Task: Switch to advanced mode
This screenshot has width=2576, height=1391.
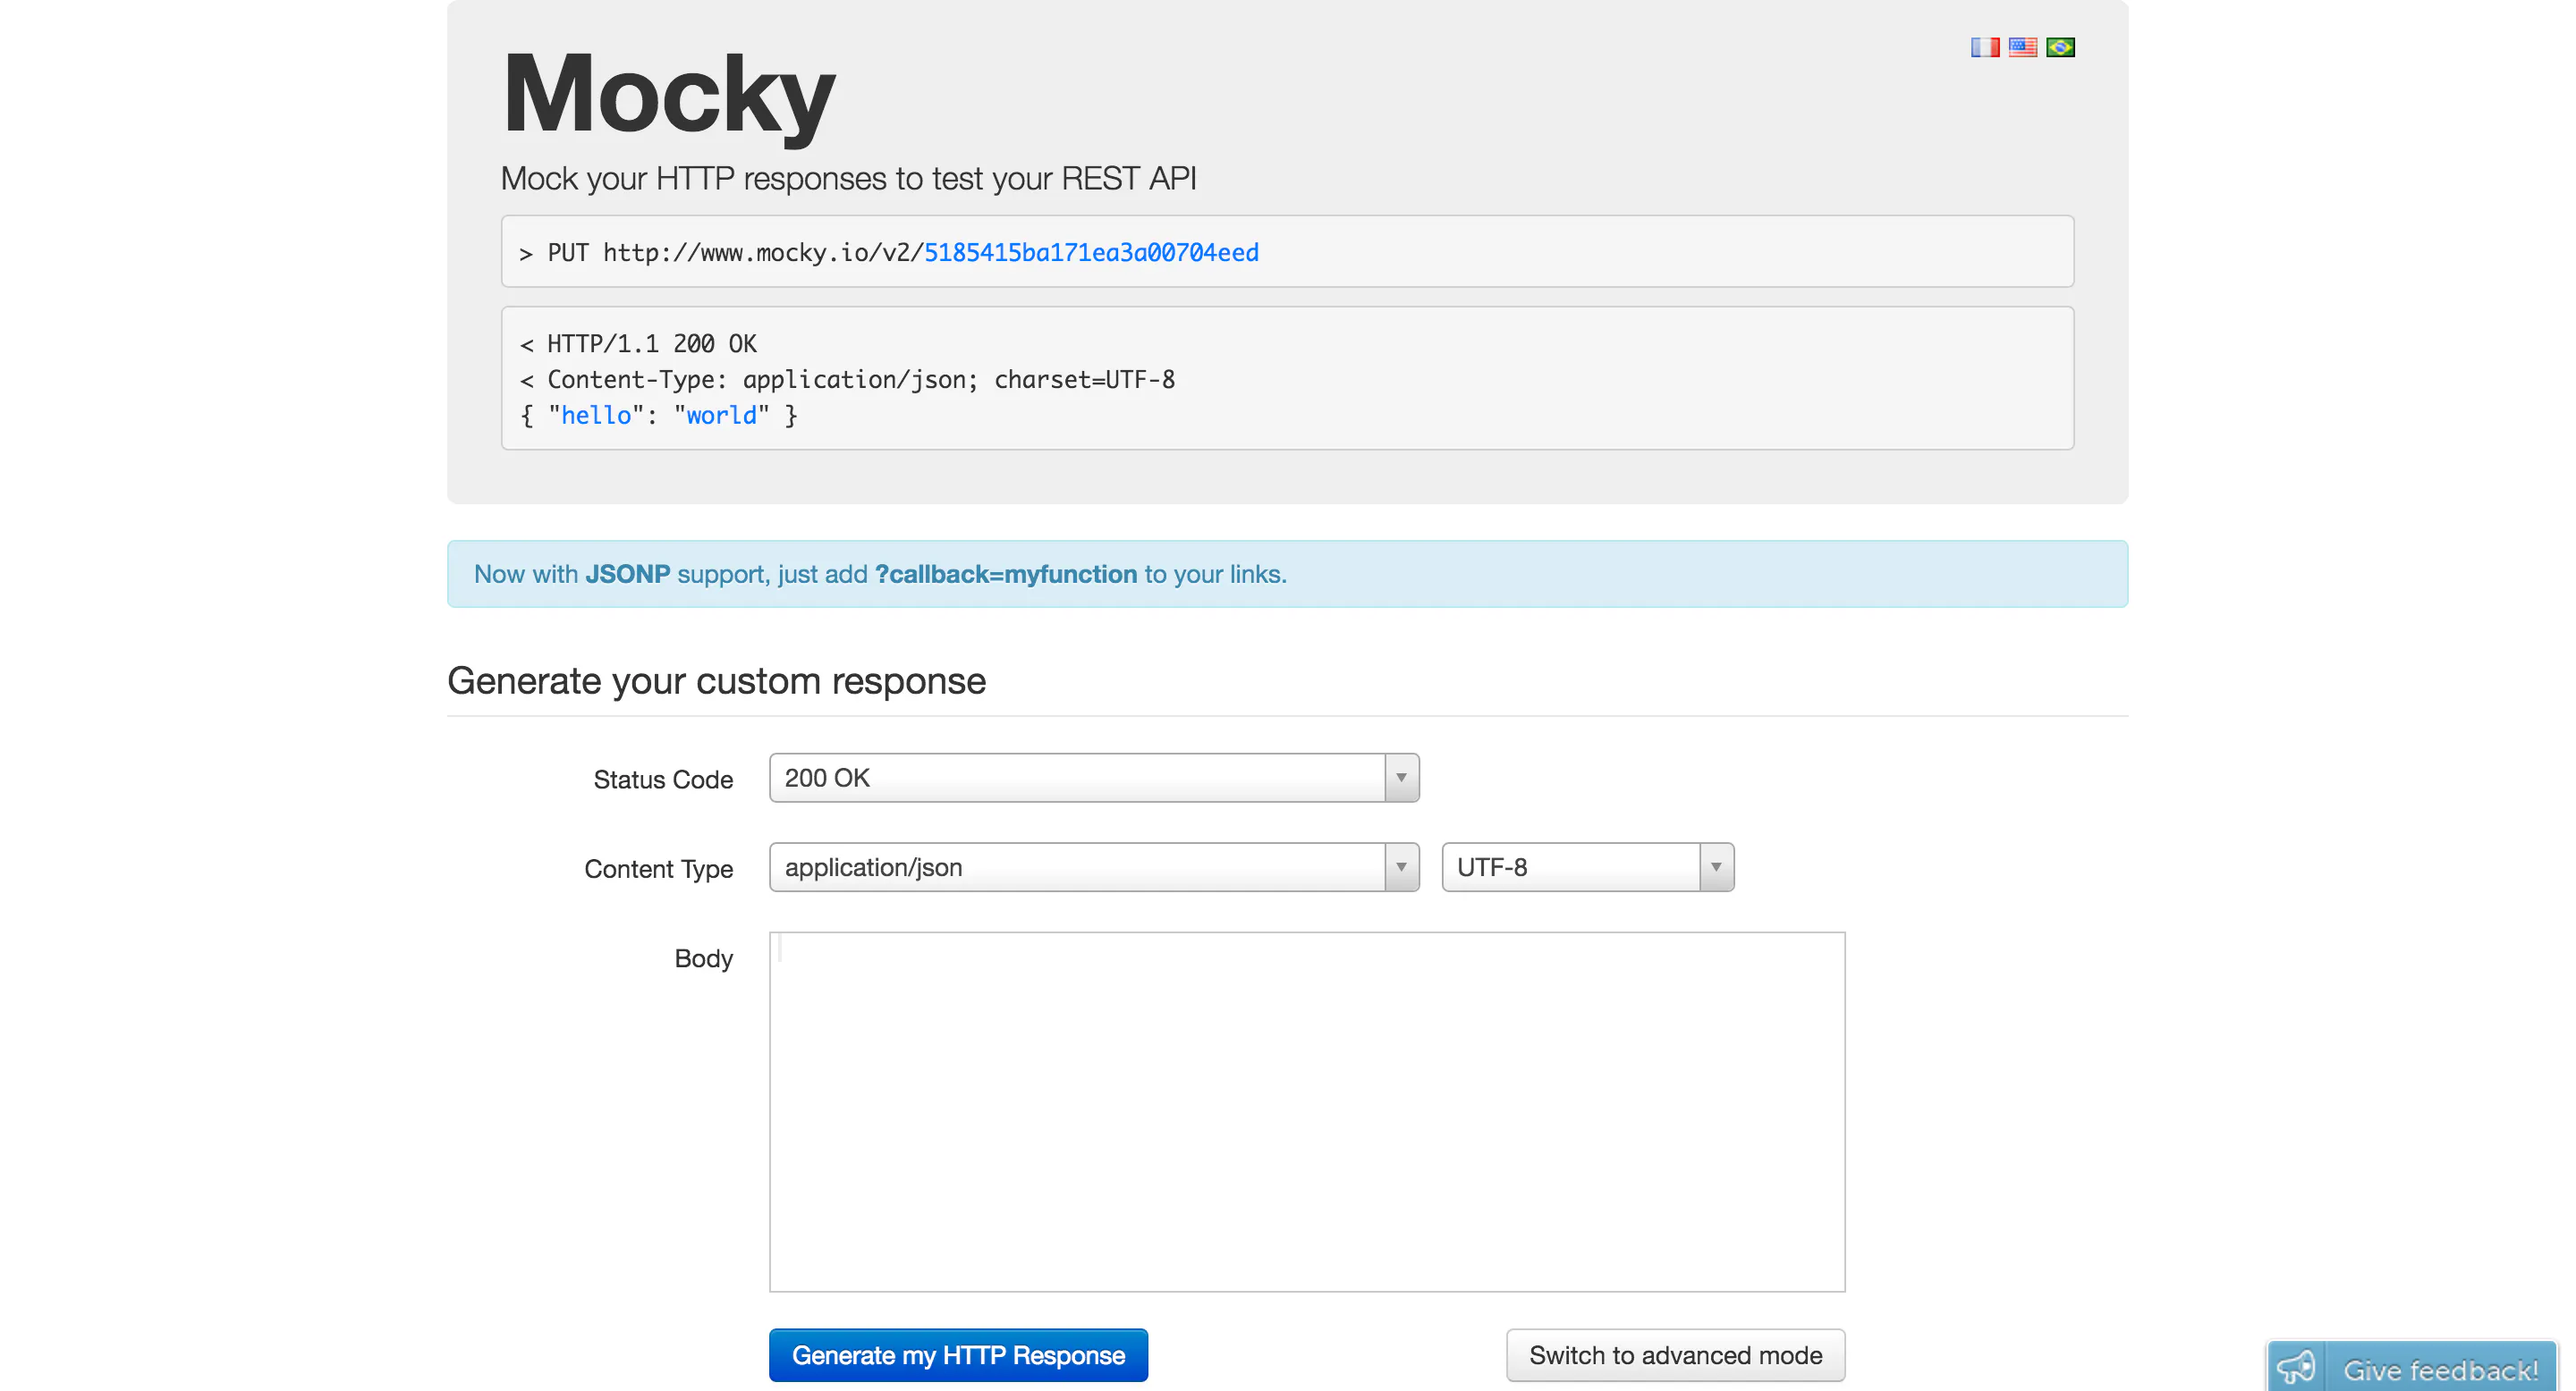Action: point(1675,1355)
